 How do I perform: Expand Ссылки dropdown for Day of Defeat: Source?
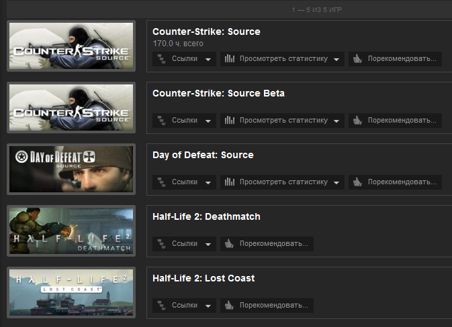(x=184, y=182)
